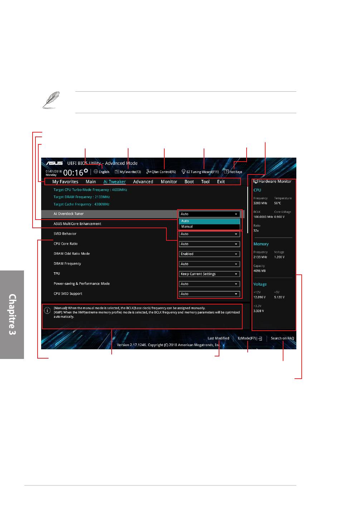The image size is (340, 513).
Task: Click Last Modified
Action: click(x=218, y=338)
